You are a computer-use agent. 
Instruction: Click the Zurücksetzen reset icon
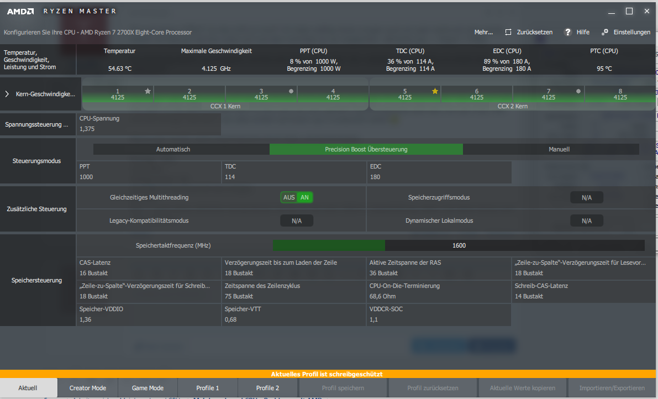click(508, 32)
